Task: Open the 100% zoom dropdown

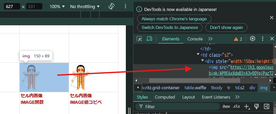Action: [x=57, y=7]
